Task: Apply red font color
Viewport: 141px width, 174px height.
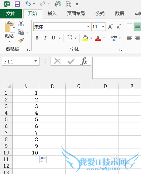Action: tap(98, 38)
